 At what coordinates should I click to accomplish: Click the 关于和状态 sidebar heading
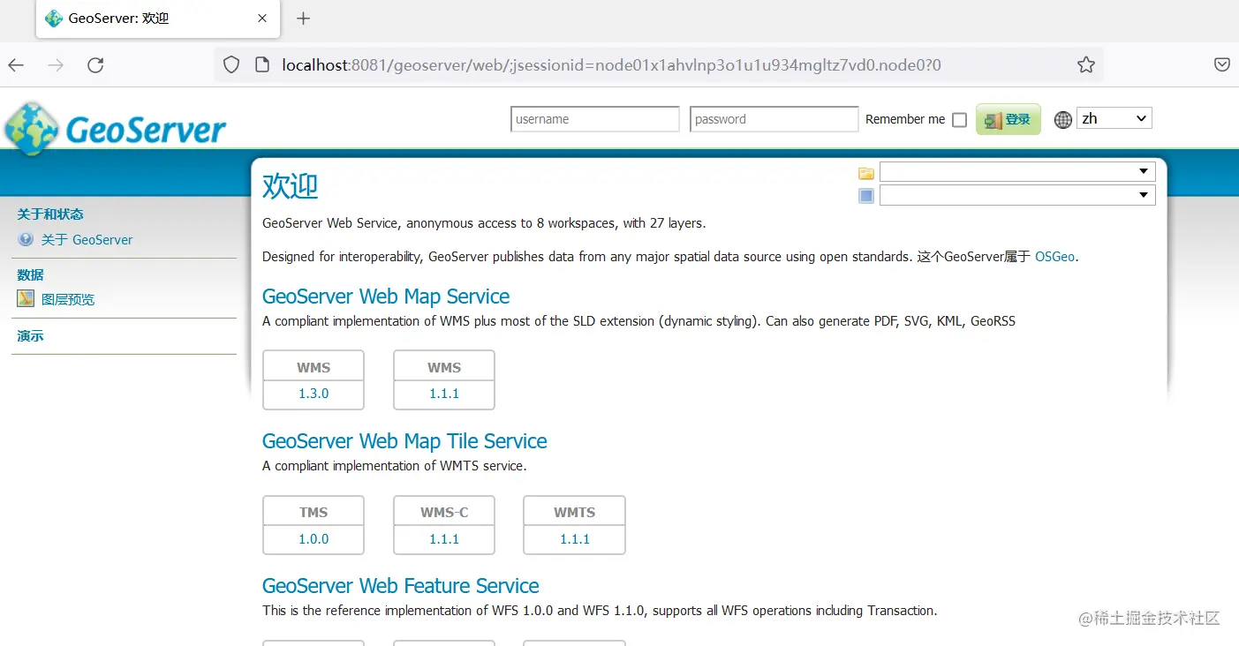[x=50, y=214]
